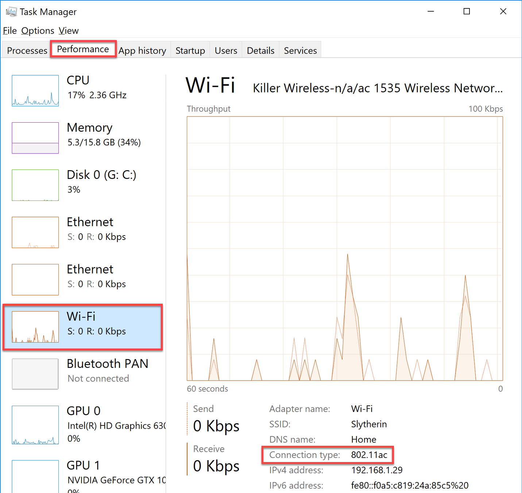Click the CPU label in sidebar
Image resolution: width=522 pixels, height=493 pixels.
coord(78,80)
